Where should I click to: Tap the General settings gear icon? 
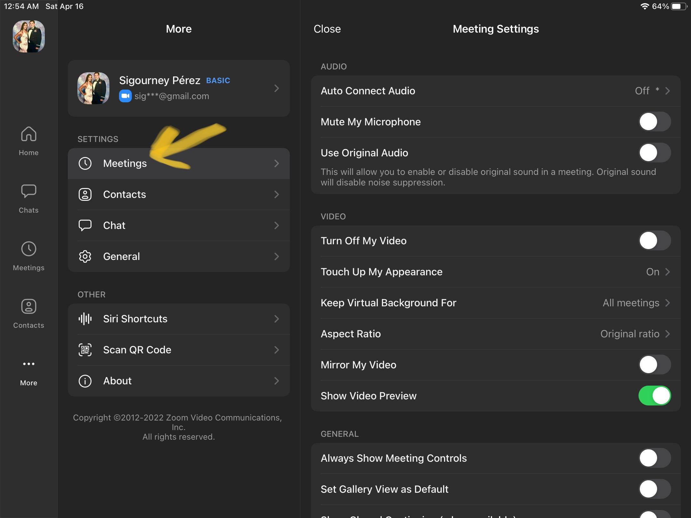[85, 256]
